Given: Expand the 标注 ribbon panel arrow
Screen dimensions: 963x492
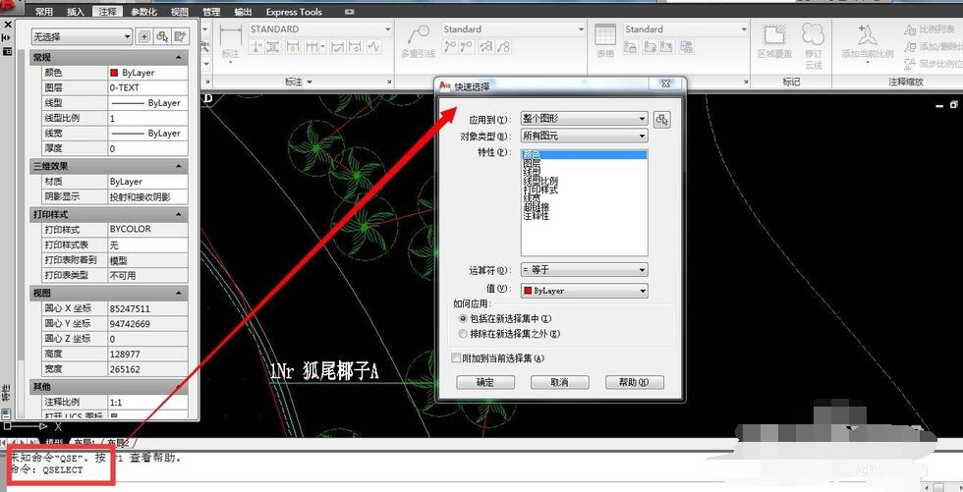Looking at the screenshot, I should point(310,82).
